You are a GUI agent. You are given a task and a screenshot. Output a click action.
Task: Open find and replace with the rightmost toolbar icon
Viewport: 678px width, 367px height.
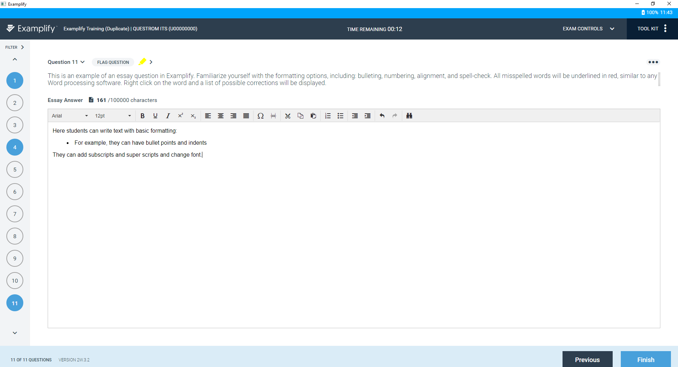click(409, 116)
